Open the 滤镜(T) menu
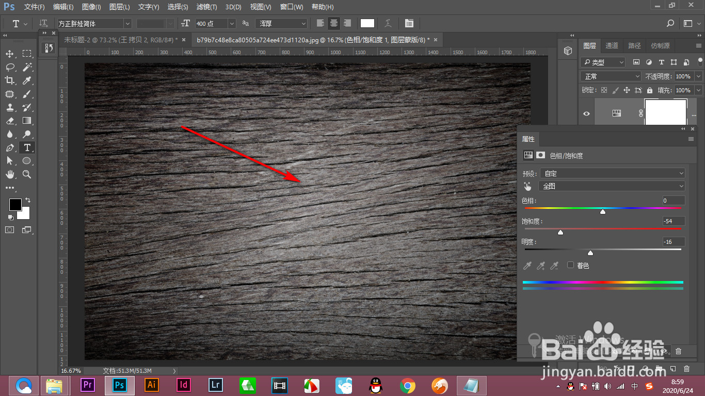Image resolution: width=705 pixels, height=396 pixels. click(206, 7)
